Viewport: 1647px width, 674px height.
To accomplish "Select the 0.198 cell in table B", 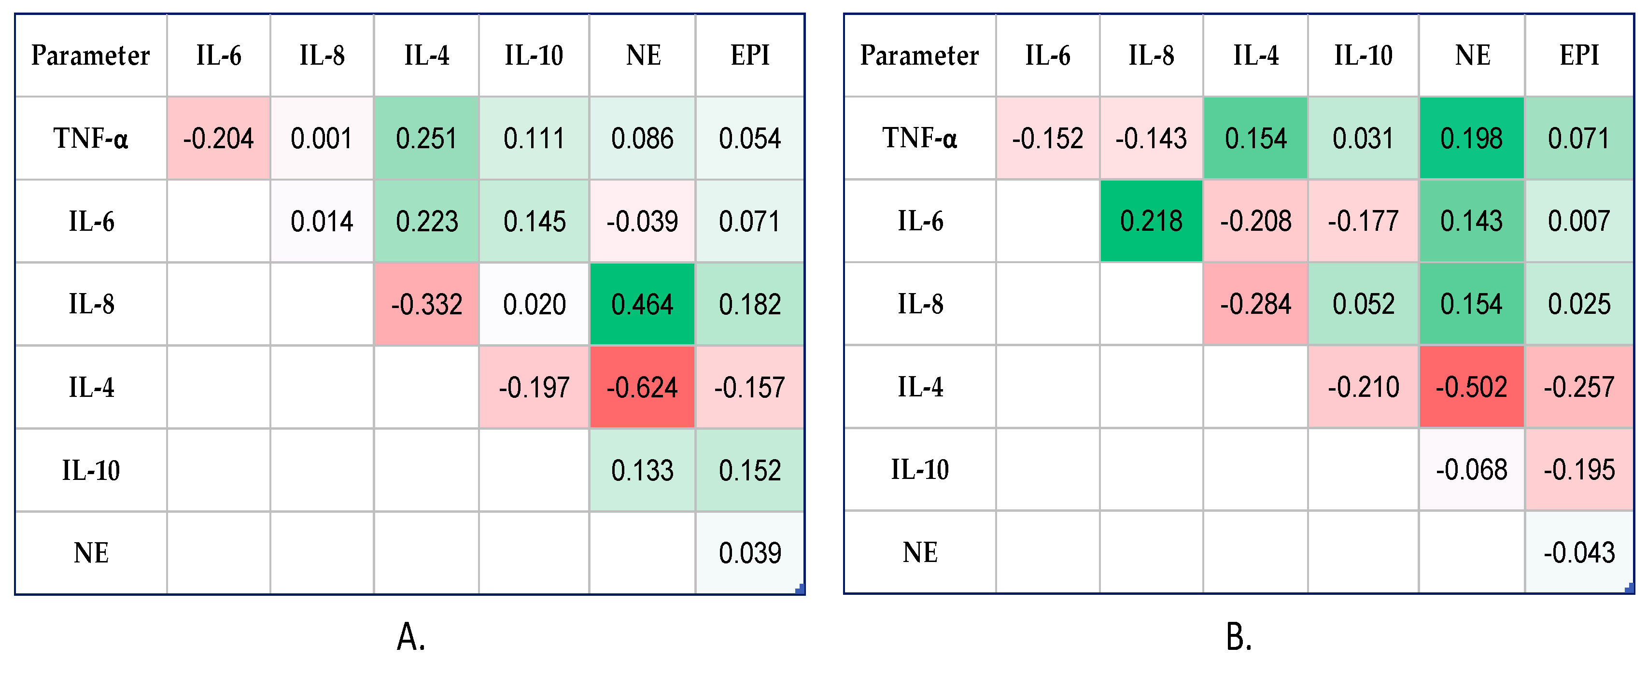I will point(1471,138).
